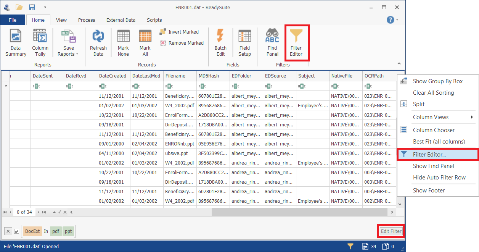This screenshot has height=252, width=479.
Task: Uncheck the DocExt filter checkbox
Action: coord(17,231)
